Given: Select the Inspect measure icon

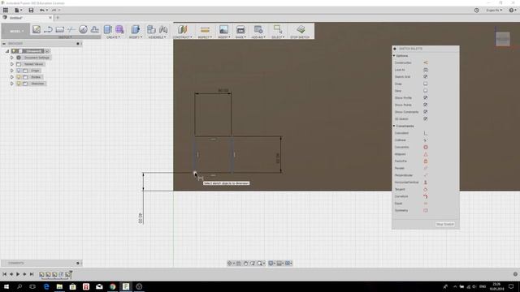Looking at the screenshot, I should coord(205,30).
